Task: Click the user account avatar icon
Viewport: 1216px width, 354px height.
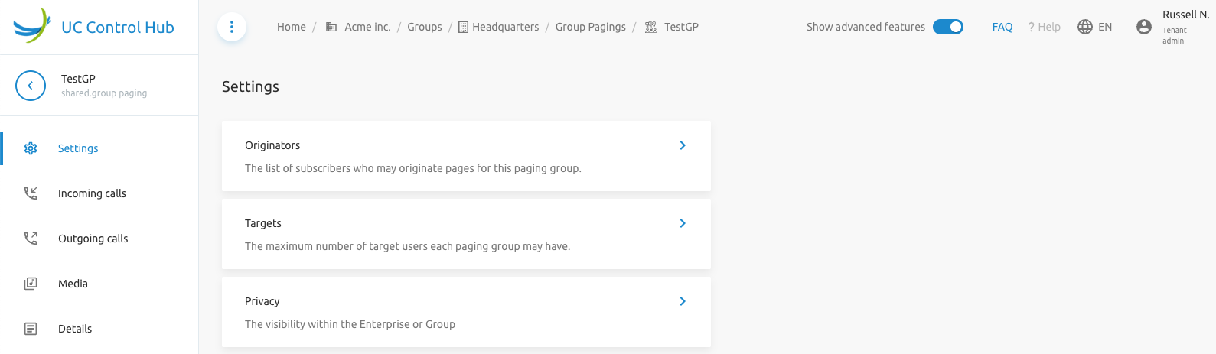Action: [x=1144, y=27]
